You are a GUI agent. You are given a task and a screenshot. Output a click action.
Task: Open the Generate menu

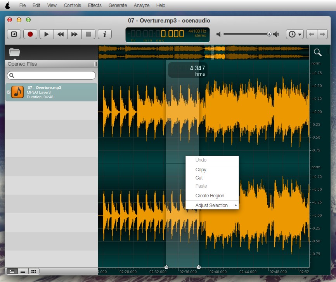point(118,5)
